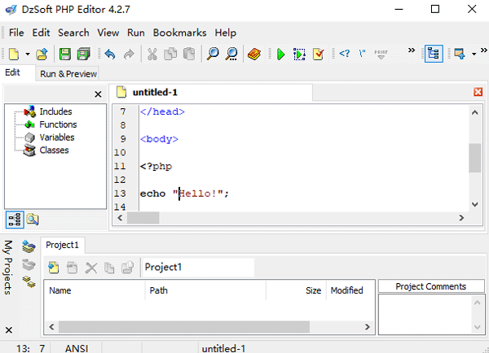
Task: Click the Project1 name input field
Action: 198,267
